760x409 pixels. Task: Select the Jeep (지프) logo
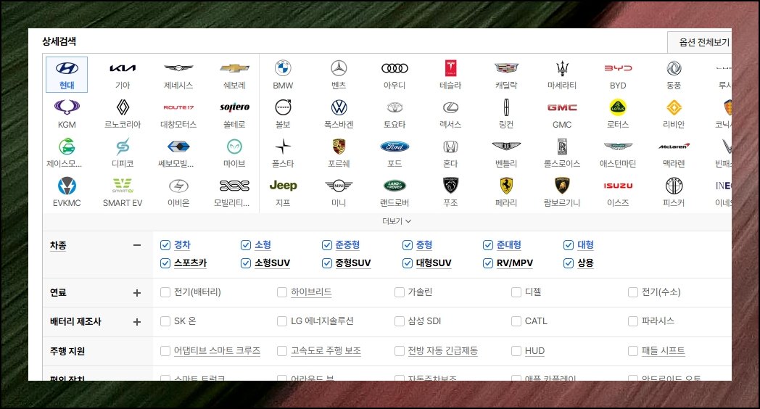[x=283, y=185]
